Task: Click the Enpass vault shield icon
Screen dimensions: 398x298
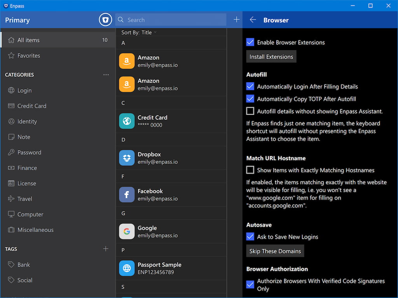Action: click(105, 20)
